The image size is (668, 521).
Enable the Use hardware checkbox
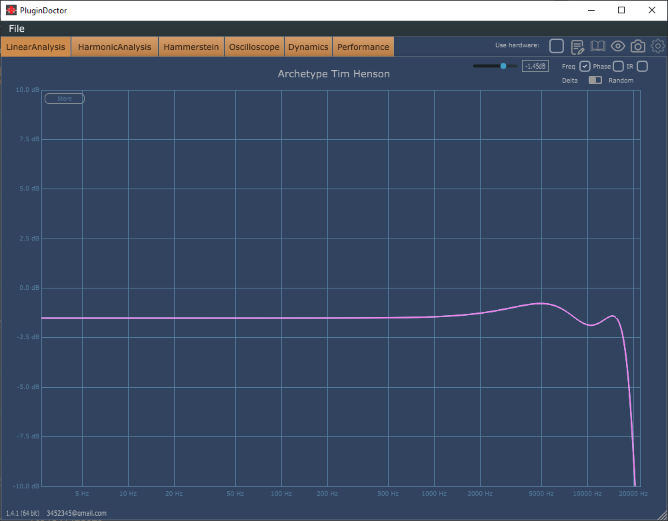(557, 46)
